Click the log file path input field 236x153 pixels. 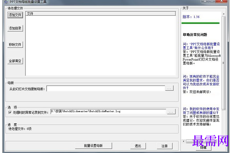coord(108,112)
